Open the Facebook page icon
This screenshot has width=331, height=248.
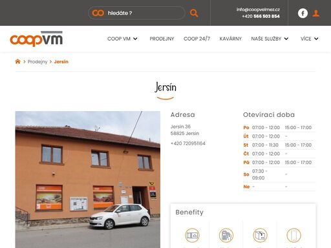pyautogui.click(x=303, y=13)
